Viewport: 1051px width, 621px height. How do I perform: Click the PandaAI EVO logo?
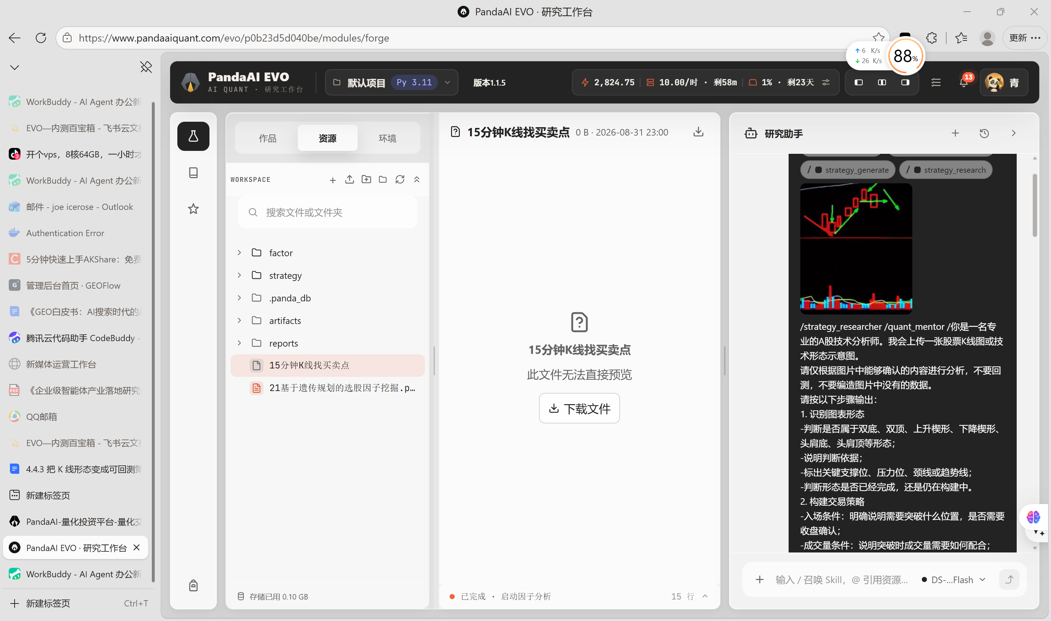pyautogui.click(x=191, y=82)
